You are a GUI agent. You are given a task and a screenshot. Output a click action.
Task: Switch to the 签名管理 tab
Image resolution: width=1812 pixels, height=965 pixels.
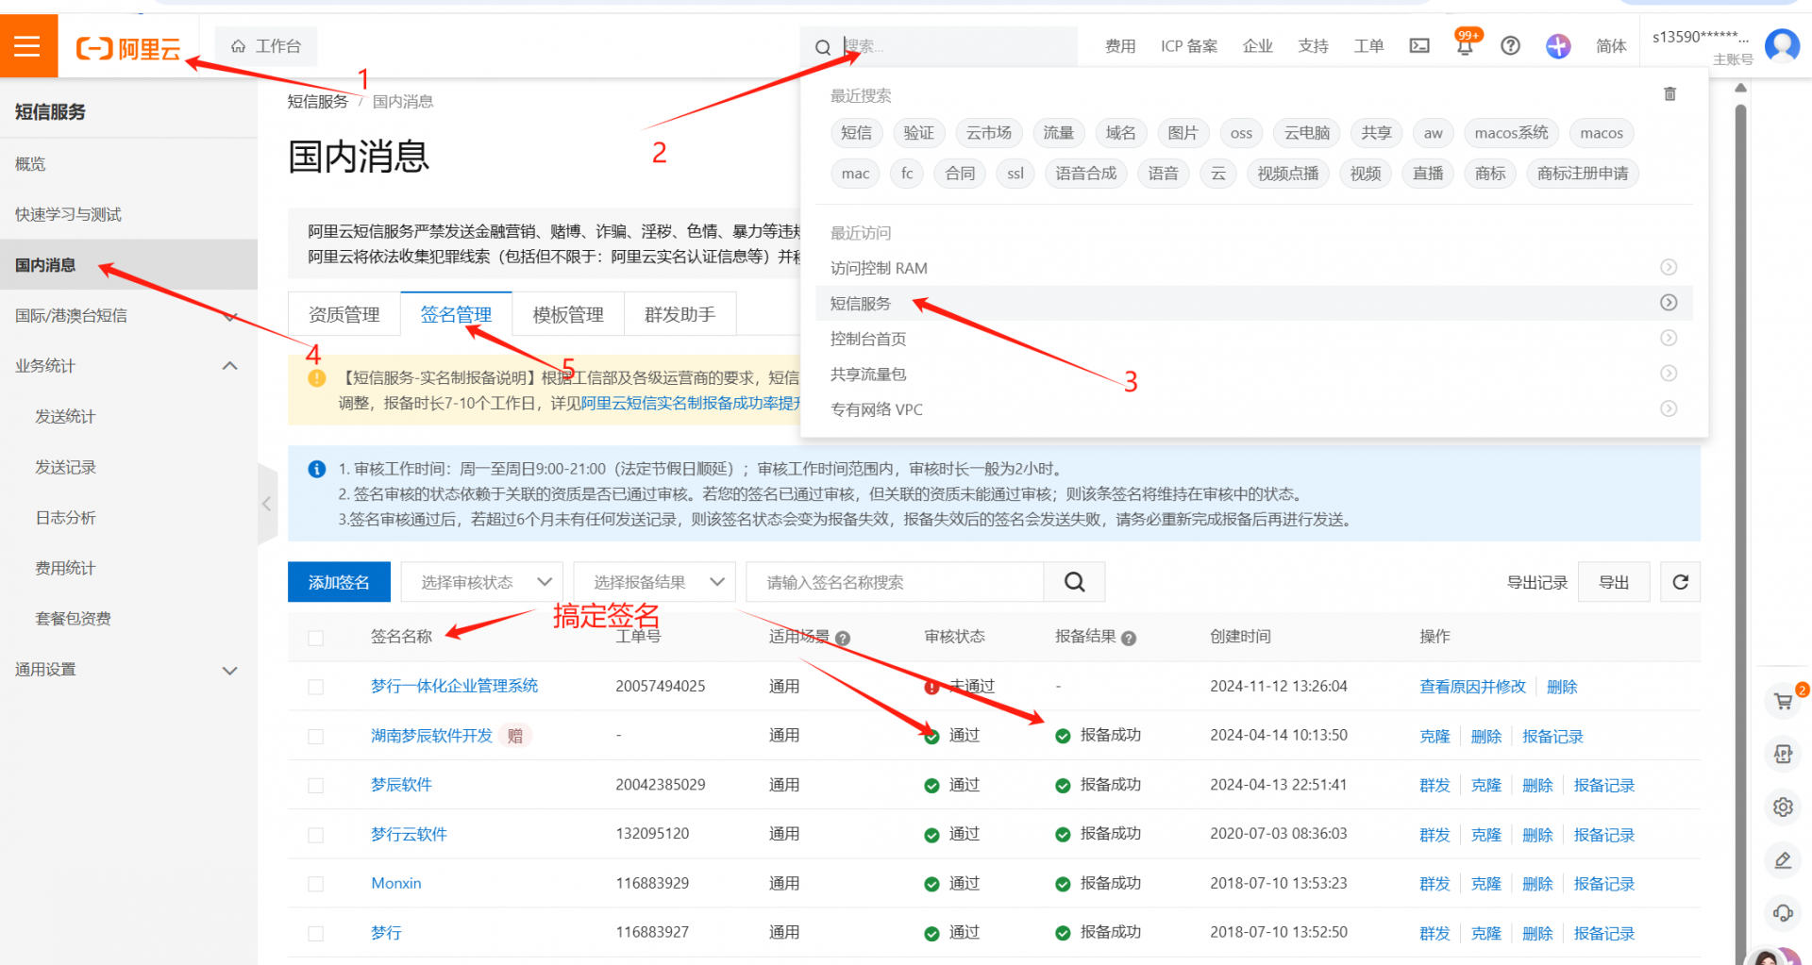coord(456,314)
